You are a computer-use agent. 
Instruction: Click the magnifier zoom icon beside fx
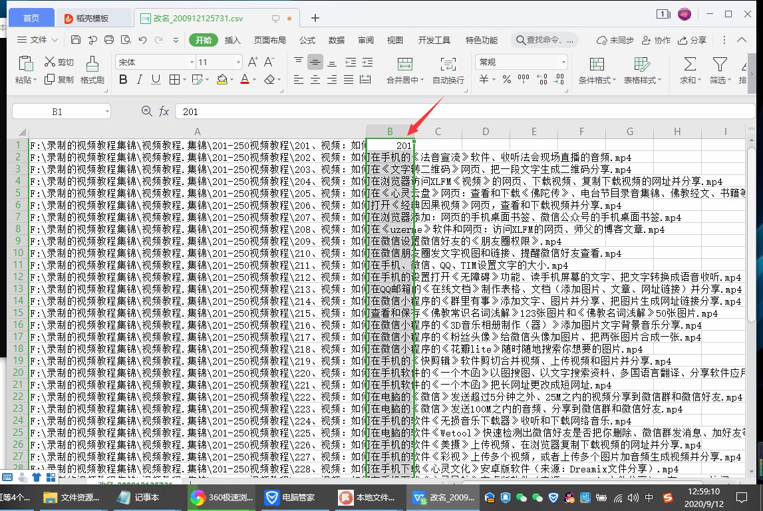(146, 111)
